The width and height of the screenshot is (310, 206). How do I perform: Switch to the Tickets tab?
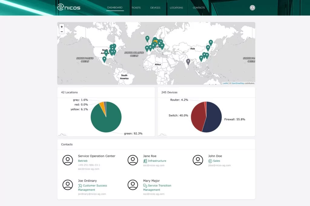click(x=136, y=8)
